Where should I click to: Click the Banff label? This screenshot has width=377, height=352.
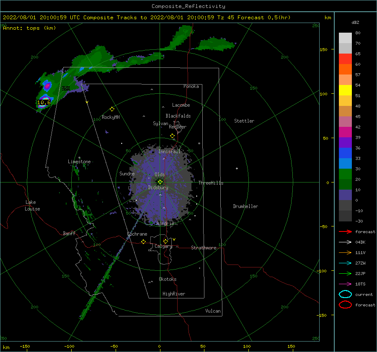pyautogui.click(x=69, y=233)
